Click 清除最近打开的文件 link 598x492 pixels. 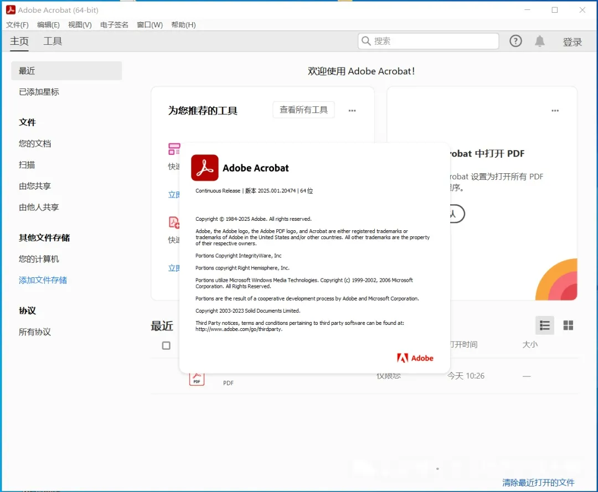[x=538, y=483]
